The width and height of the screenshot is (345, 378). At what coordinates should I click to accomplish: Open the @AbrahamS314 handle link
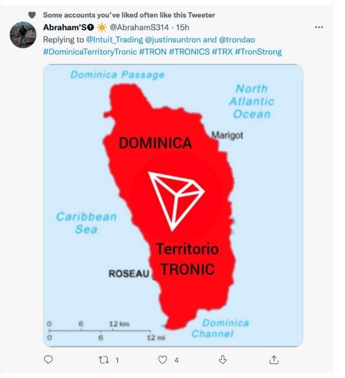pos(139,27)
